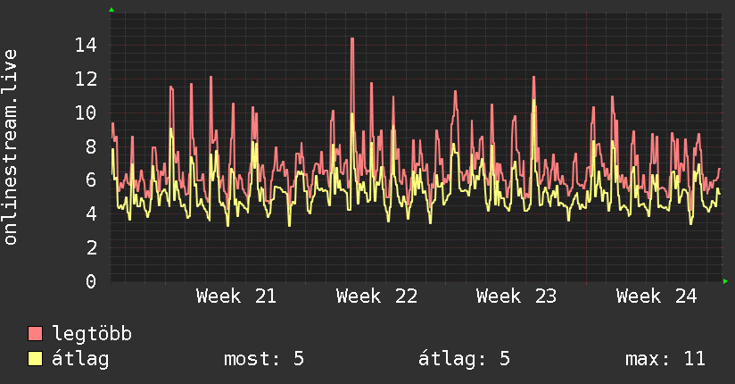Click the legtöbb legend label
Viewport: 735px width, 384px height.
[x=92, y=334]
